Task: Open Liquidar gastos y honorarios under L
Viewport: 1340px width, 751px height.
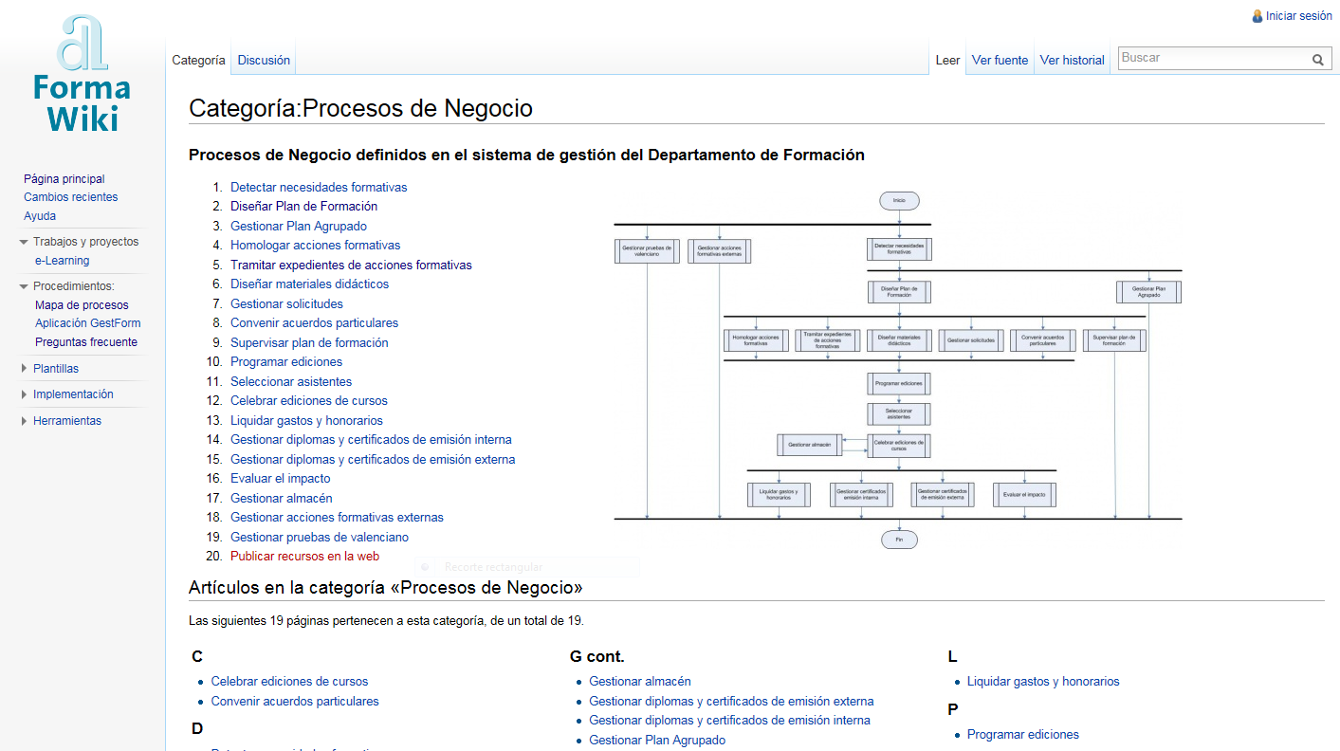Action: [x=1043, y=682]
